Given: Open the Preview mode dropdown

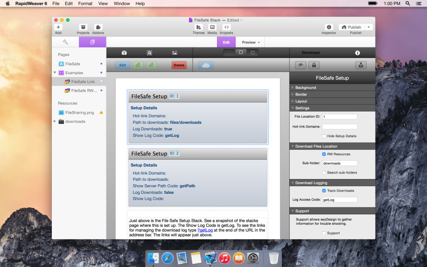Looking at the screenshot, I should tap(251, 42).
